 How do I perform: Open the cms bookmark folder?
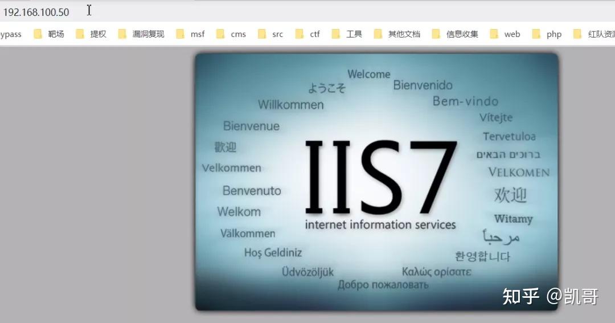click(231, 34)
